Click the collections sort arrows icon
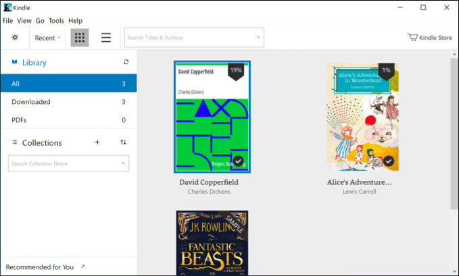 pyautogui.click(x=123, y=142)
